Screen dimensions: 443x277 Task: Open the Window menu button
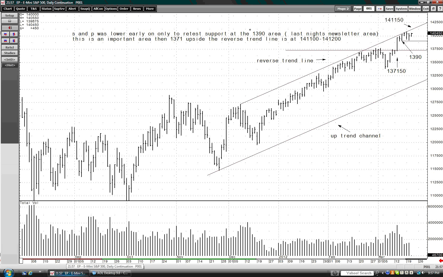(x=415, y=9)
